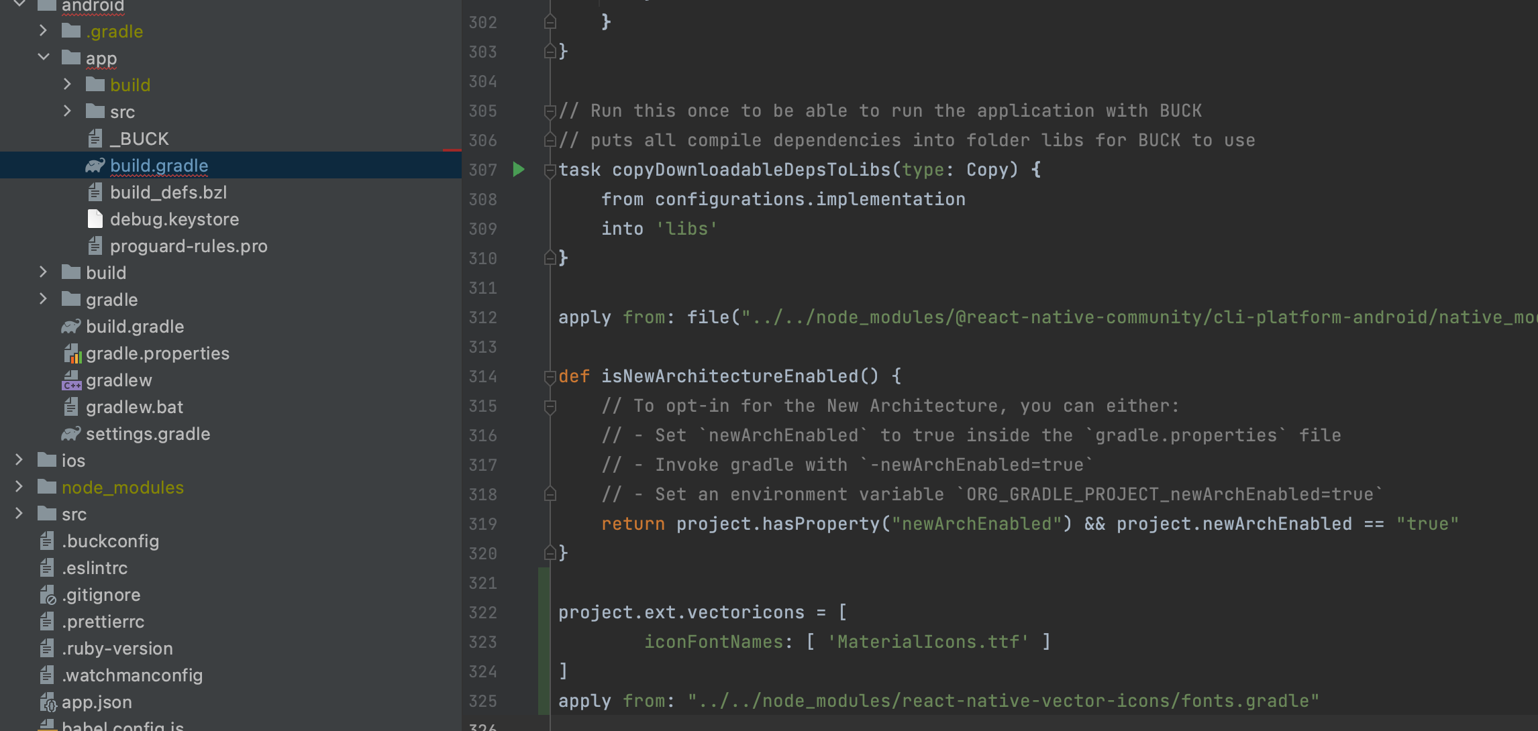The height and width of the screenshot is (731, 1538).
Task: Click the gradle.properties file icon
Action: click(x=71, y=353)
